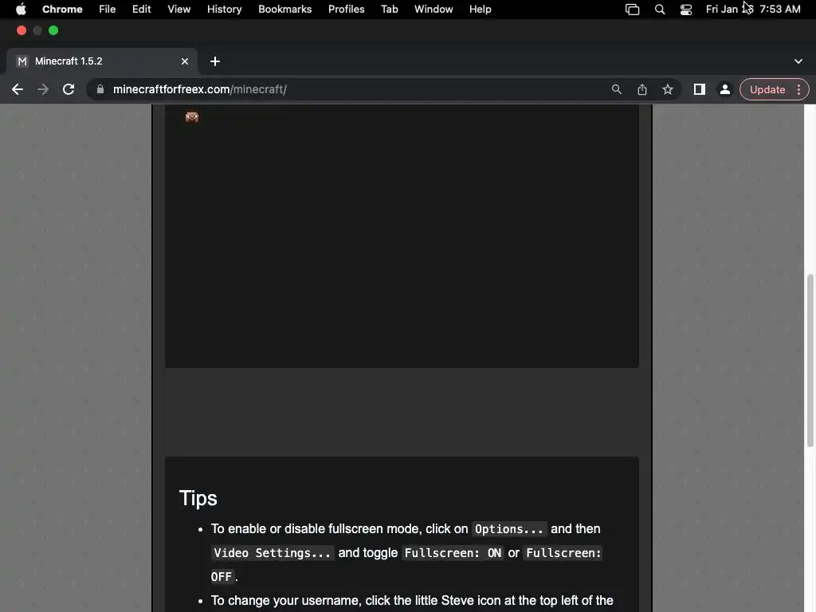The height and width of the screenshot is (612, 816).
Task: Go back to the previous page
Action: pos(18,89)
